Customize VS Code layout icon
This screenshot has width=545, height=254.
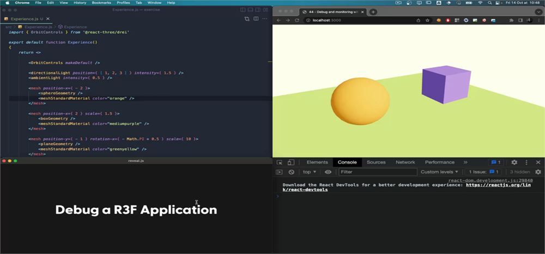(265, 10)
